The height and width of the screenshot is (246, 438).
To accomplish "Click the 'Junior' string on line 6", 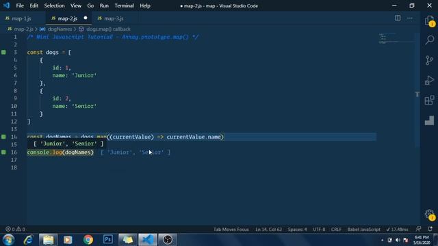I will coord(84,75).
